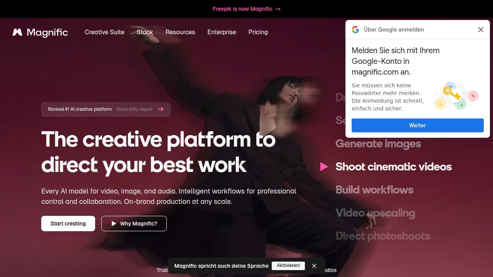Viewport: 493px width, 277px height.
Task: Select Video upscaling feature
Action: pyautogui.click(x=375, y=213)
